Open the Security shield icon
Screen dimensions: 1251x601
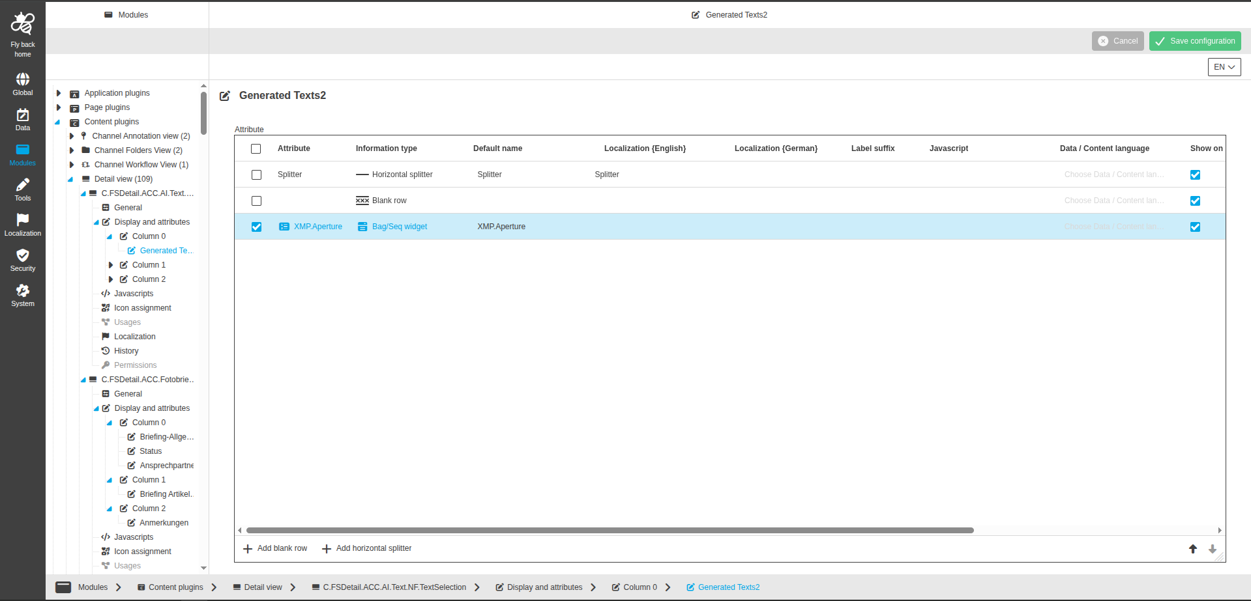pos(23,255)
